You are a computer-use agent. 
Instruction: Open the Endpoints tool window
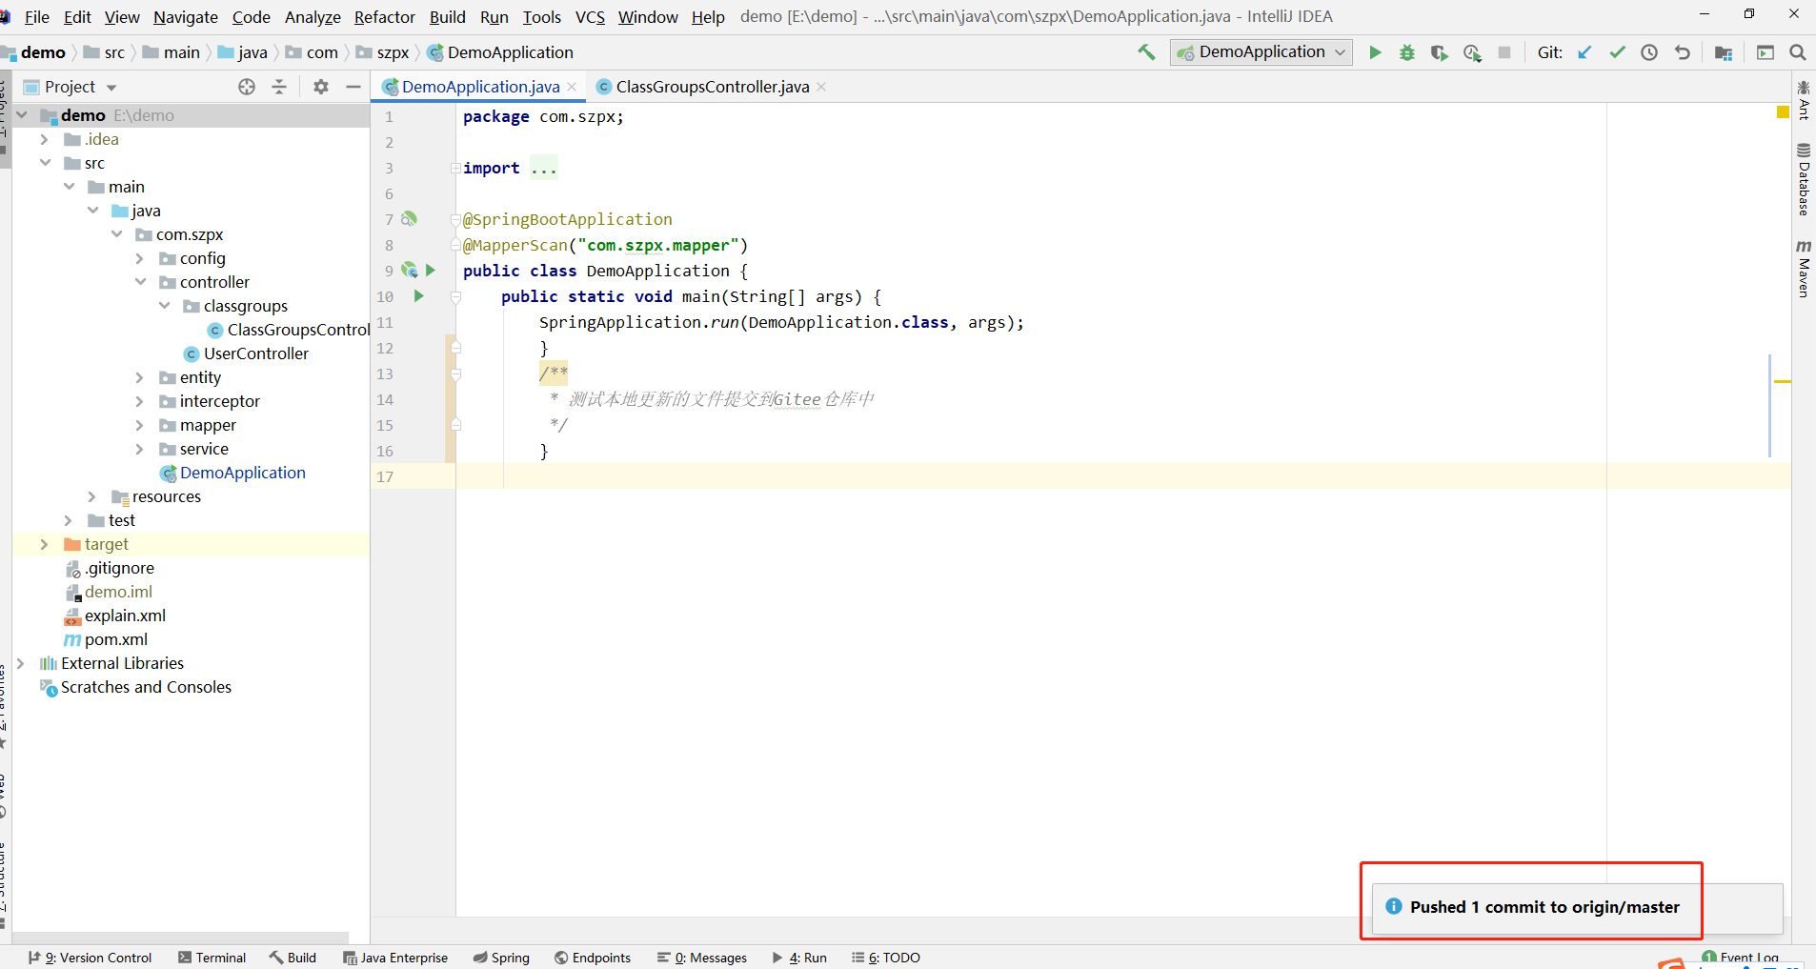[x=593, y=958]
